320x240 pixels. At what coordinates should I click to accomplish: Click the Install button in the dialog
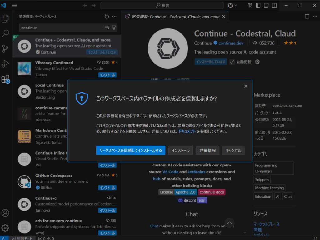pos(181,150)
